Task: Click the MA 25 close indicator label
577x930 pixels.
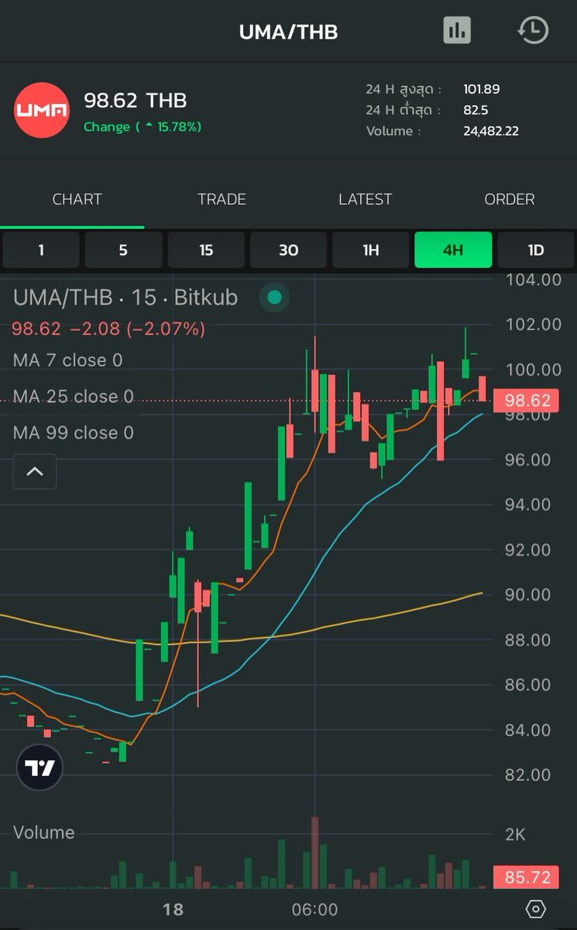Action: point(74,396)
